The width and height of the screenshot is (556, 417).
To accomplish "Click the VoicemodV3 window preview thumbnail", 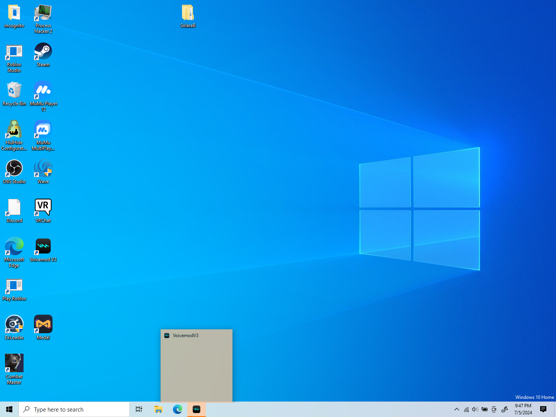I will point(197,366).
